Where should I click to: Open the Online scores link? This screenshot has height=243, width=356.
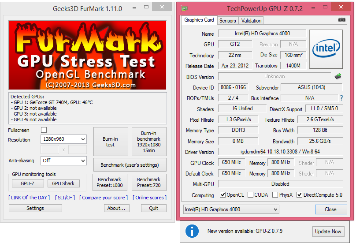[150, 198]
